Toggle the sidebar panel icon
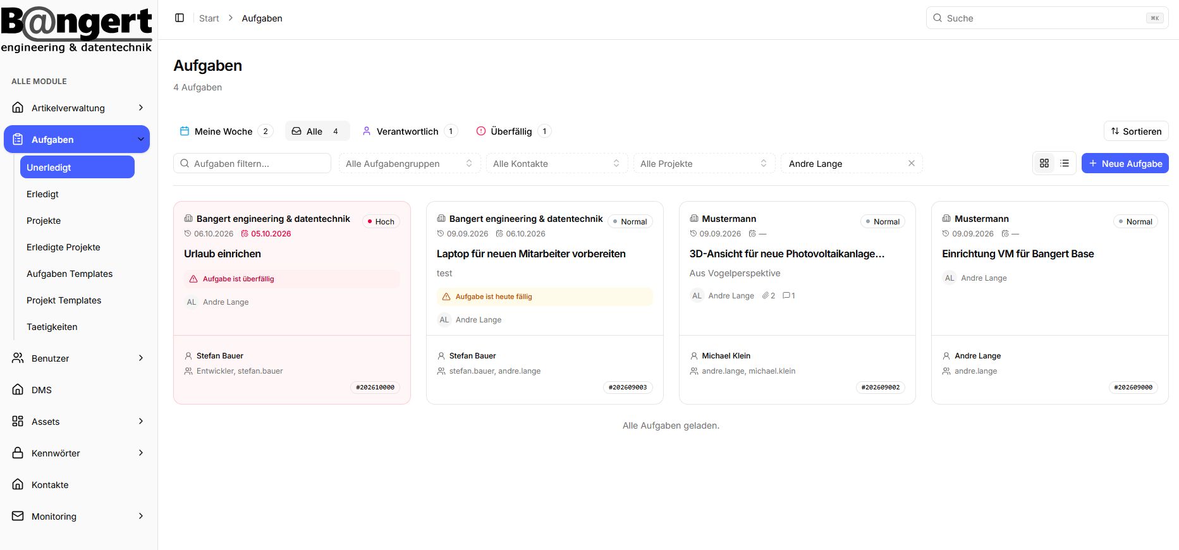The height and width of the screenshot is (550, 1179). tap(180, 18)
